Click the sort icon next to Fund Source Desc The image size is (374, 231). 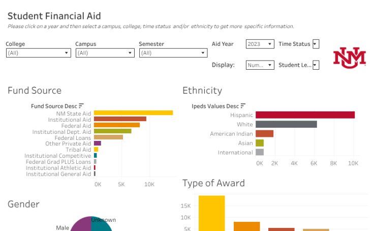(81, 106)
